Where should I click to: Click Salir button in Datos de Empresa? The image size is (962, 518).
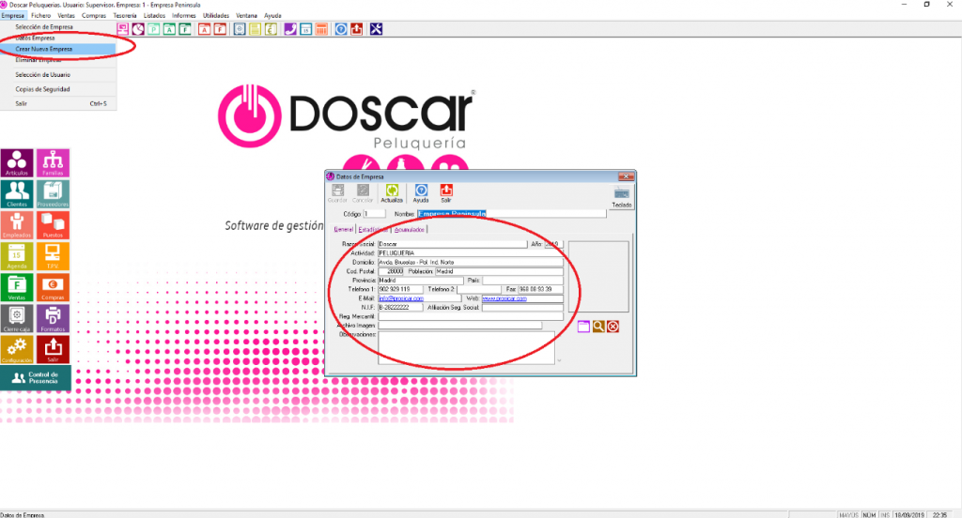(x=446, y=193)
